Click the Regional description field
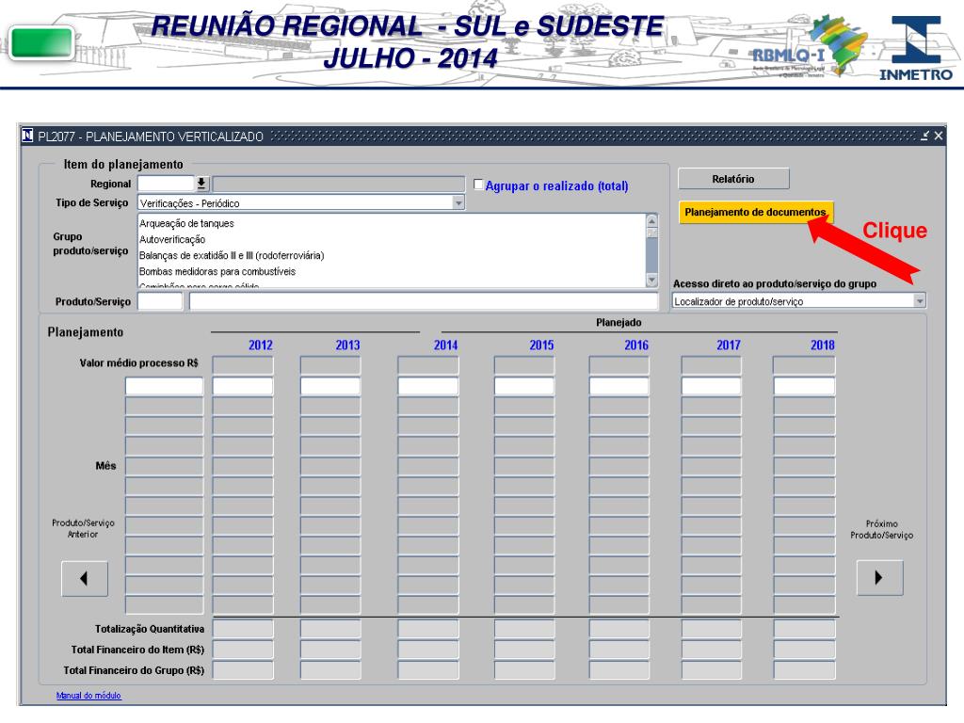Image resolution: width=964 pixels, height=723 pixels. pos(339,184)
